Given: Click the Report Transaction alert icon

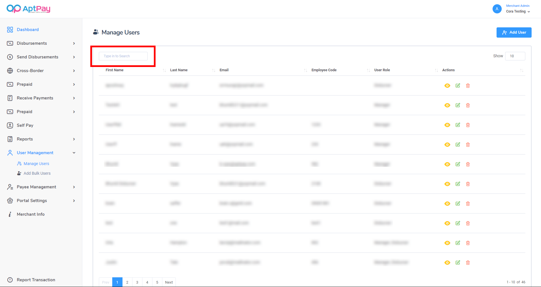Looking at the screenshot, I should point(10,280).
